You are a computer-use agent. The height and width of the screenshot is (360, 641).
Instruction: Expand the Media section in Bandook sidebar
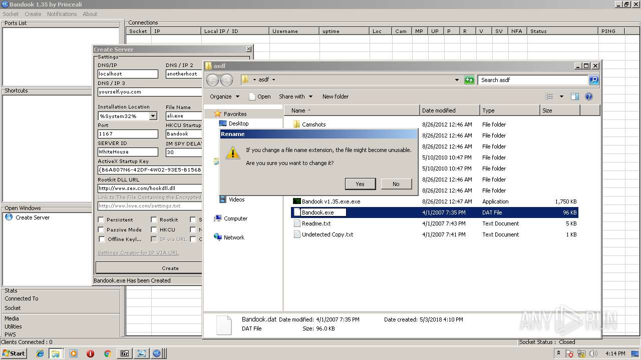click(12, 318)
